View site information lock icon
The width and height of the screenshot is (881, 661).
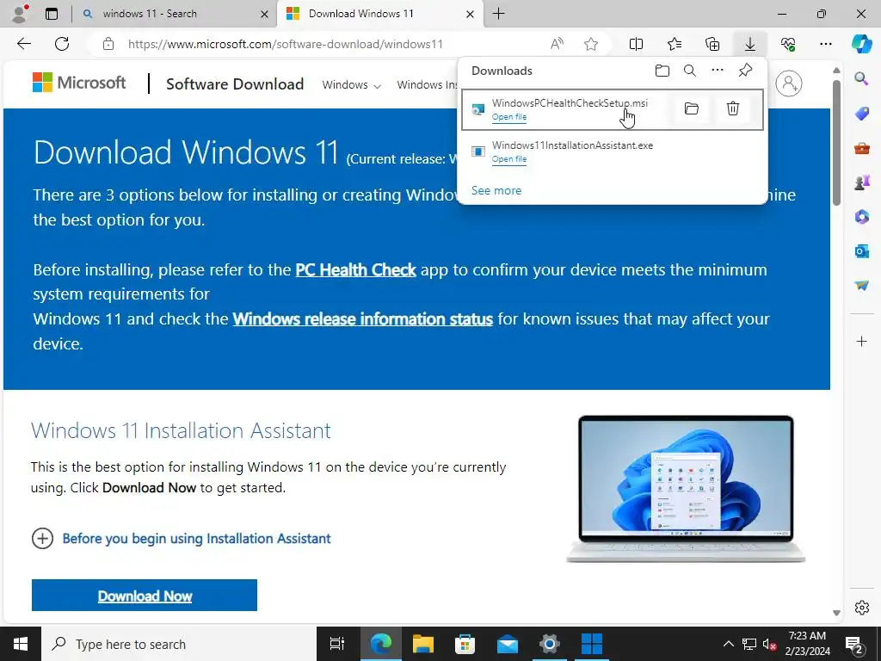click(108, 44)
